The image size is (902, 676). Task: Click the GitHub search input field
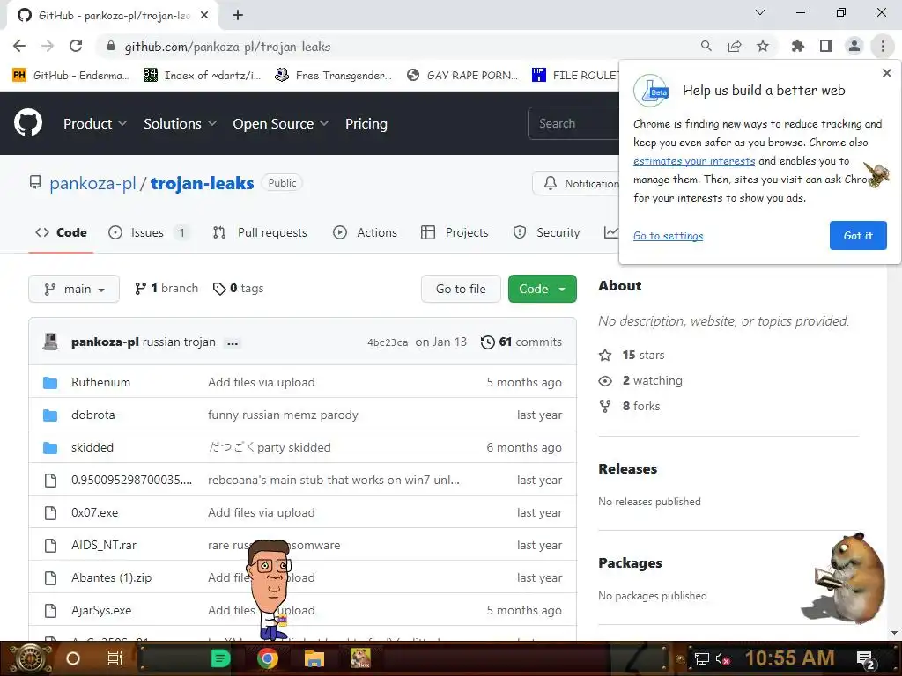click(x=573, y=123)
